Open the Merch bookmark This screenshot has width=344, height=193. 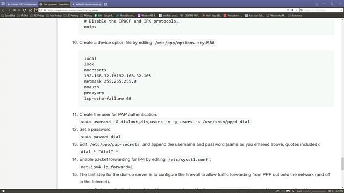(x=125, y=16)
